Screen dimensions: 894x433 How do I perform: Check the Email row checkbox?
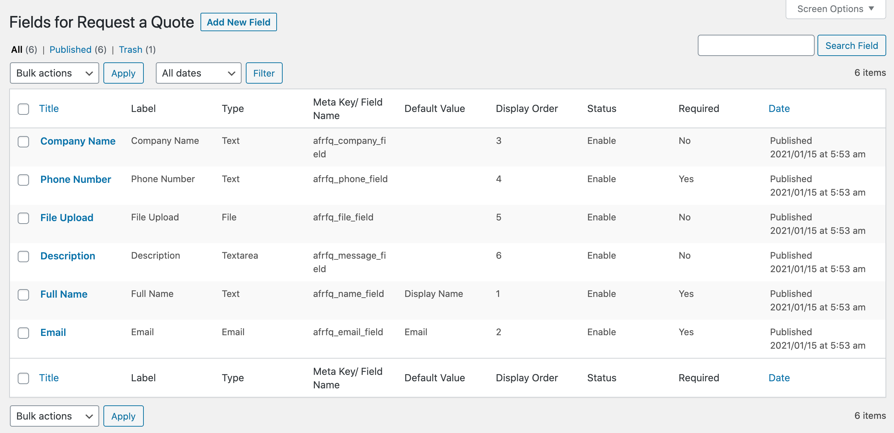(23, 333)
